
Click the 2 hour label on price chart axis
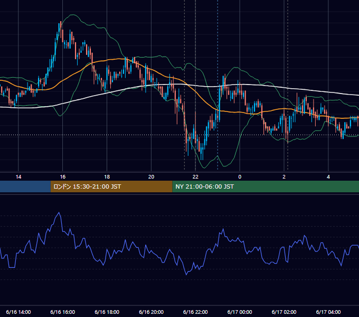click(284, 177)
